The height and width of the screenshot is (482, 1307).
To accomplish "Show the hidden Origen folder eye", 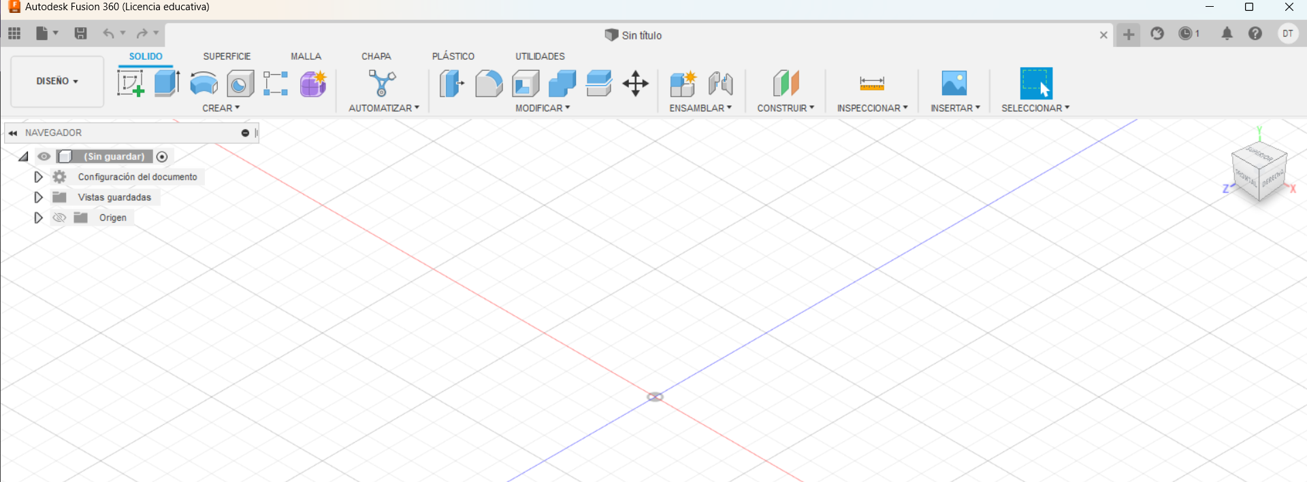I will coord(59,218).
